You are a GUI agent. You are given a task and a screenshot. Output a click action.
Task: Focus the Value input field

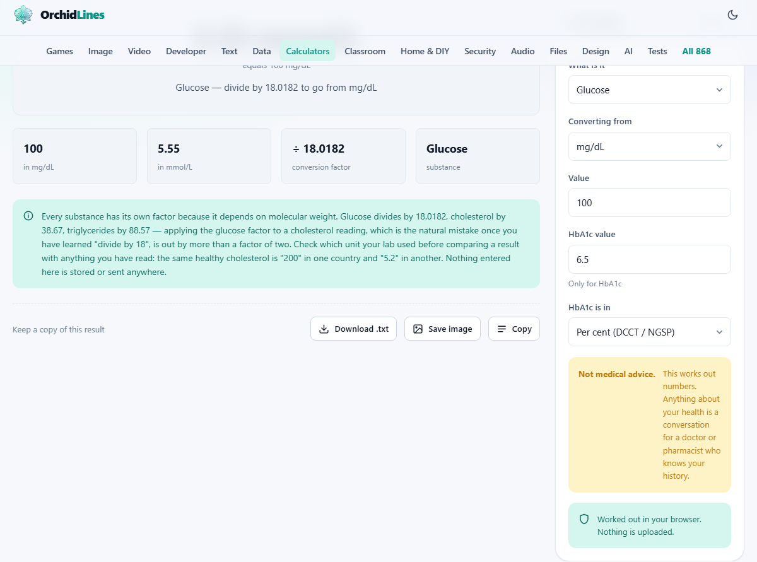[649, 202]
